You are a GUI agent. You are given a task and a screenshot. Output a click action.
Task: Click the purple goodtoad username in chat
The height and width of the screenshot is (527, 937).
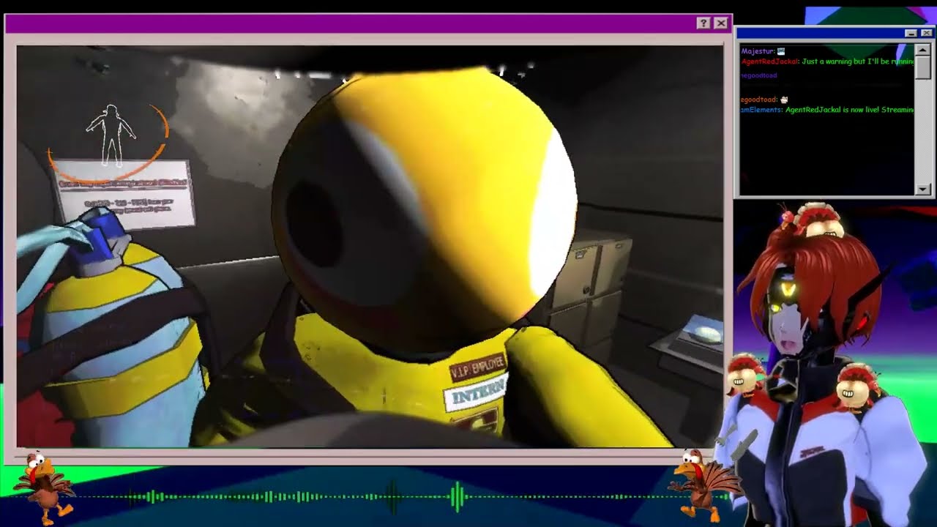pyautogui.click(x=758, y=75)
